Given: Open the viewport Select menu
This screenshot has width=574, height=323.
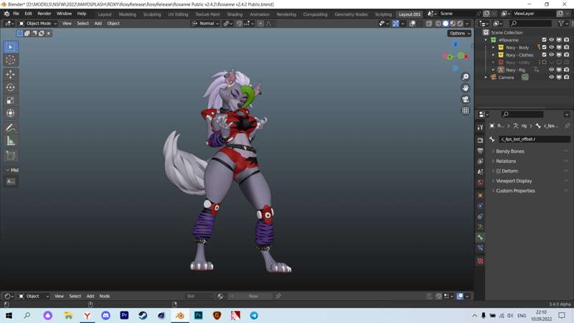Looking at the screenshot, I should click(x=83, y=24).
